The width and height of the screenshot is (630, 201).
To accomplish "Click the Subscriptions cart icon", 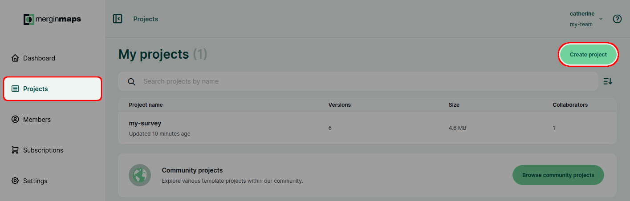I will (x=15, y=150).
